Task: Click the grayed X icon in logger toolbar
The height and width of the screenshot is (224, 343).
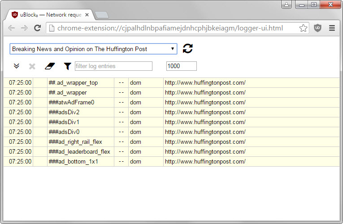Action: tap(32, 66)
